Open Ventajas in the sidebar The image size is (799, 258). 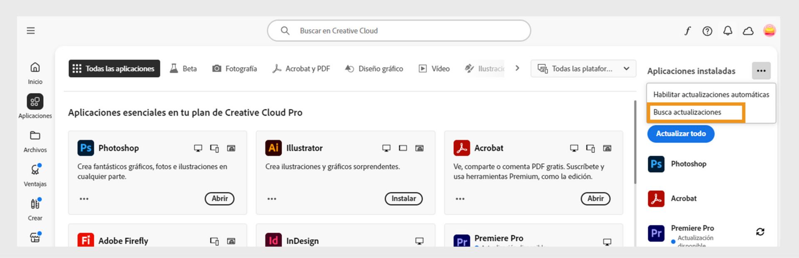click(x=35, y=175)
